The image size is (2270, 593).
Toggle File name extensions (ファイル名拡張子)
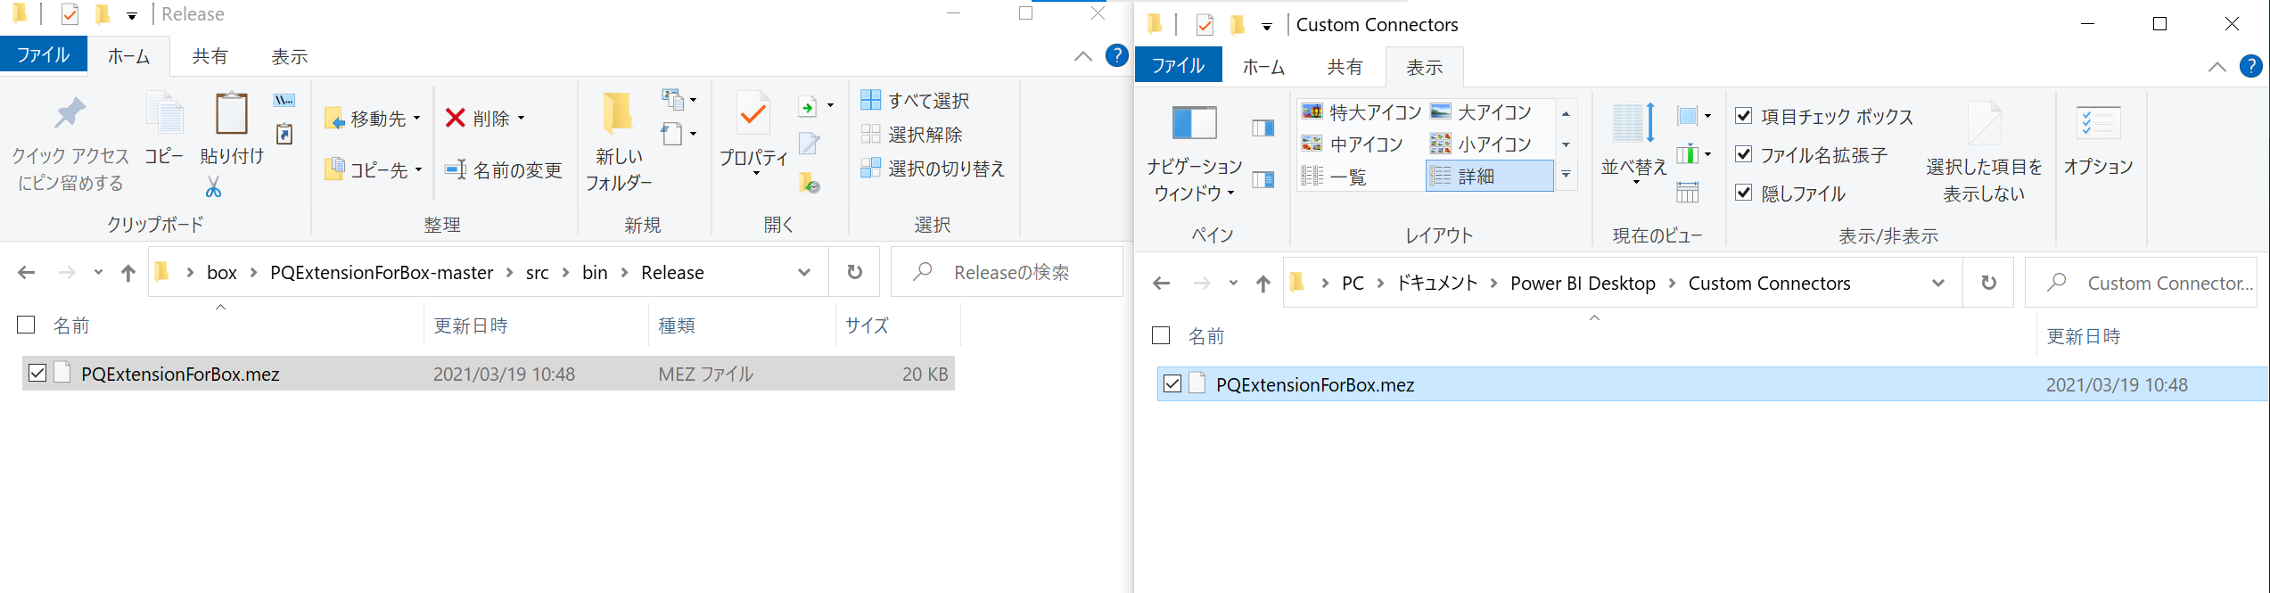point(1744,154)
